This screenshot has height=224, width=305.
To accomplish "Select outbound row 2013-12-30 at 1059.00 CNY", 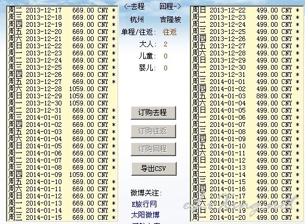I will [x=62, y=103].
